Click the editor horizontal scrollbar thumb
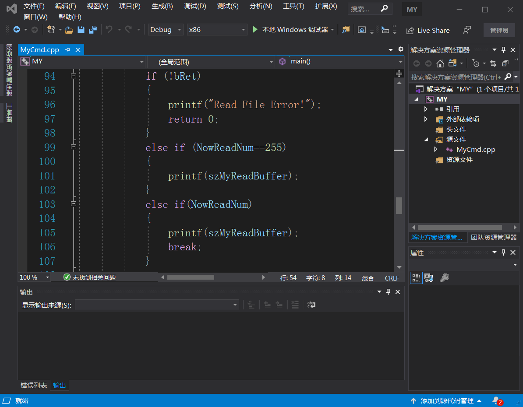Image resolution: width=523 pixels, height=407 pixels. click(x=191, y=277)
